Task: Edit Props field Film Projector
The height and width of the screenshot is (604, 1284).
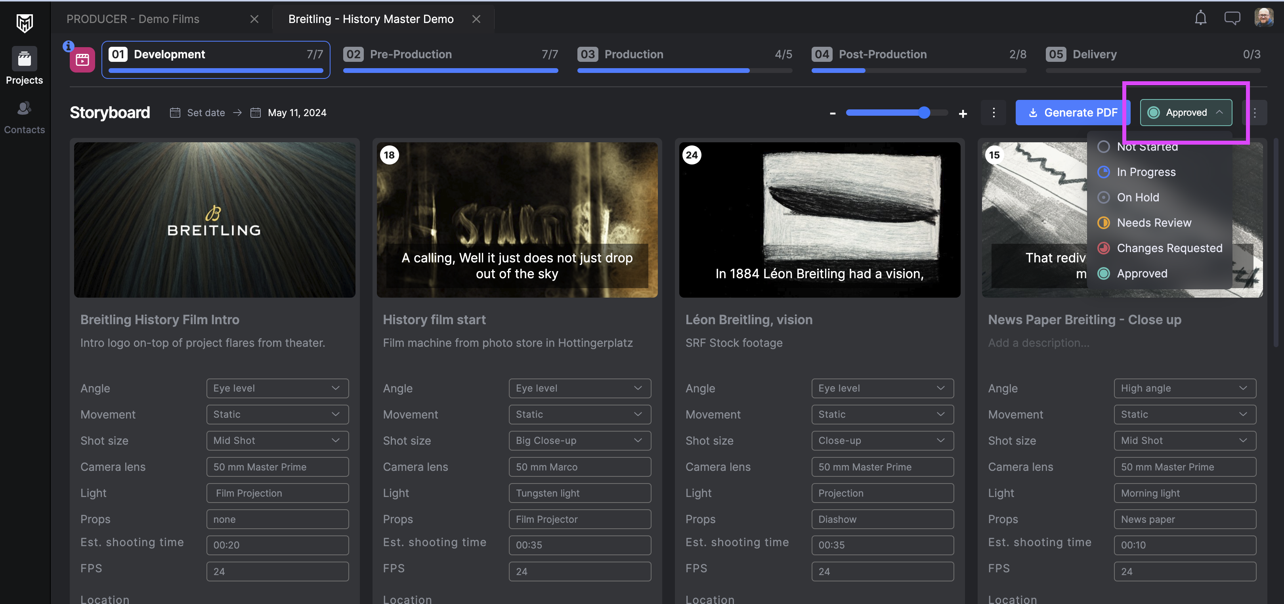Action: pyautogui.click(x=580, y=519)
